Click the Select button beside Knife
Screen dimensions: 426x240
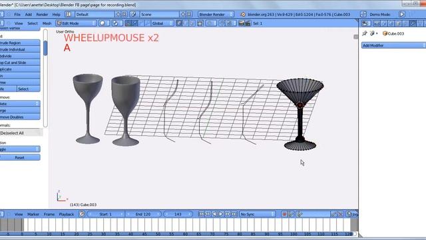pos(28,89)
